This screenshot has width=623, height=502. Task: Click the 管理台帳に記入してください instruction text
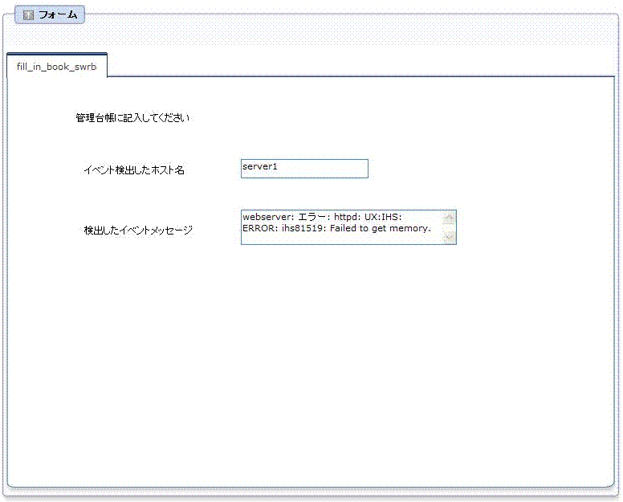pyautogui.click(x=132, y=118)
